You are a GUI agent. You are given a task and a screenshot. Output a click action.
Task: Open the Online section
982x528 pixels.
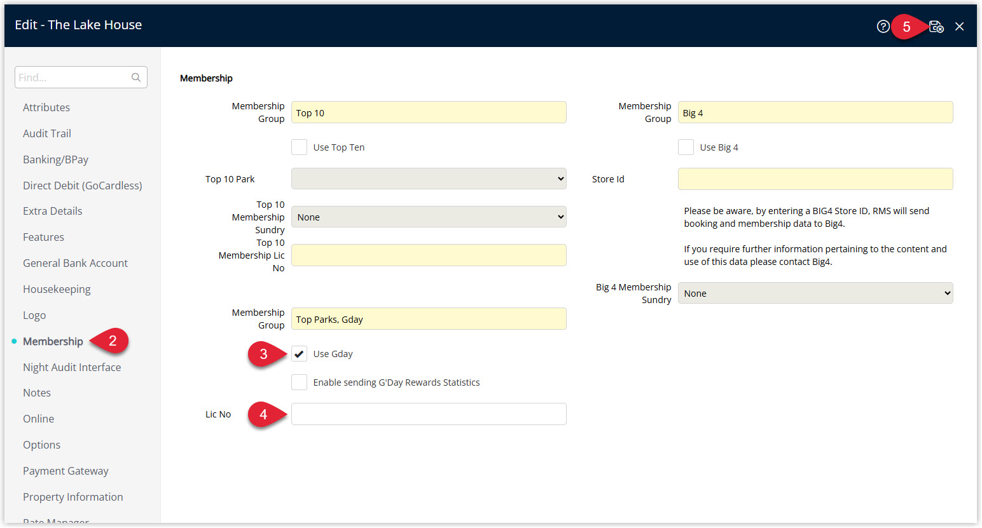click(39, 419)
